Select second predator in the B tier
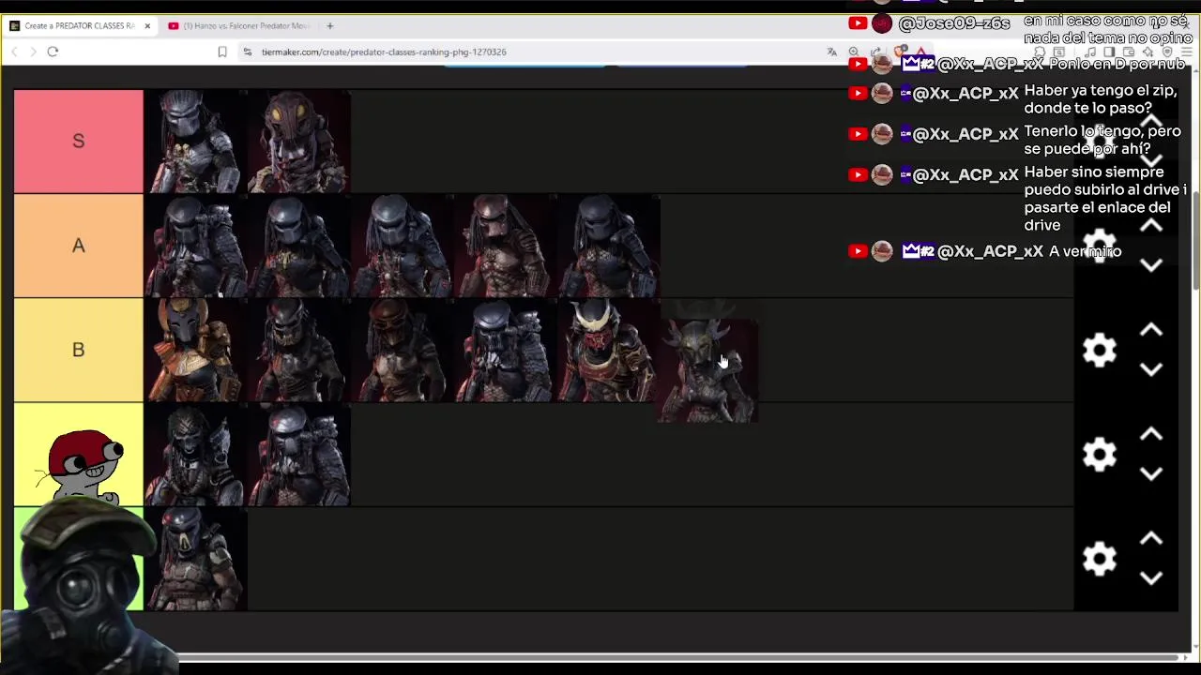This screenshot has height=675, width=1201. click(x=298, y=350)
